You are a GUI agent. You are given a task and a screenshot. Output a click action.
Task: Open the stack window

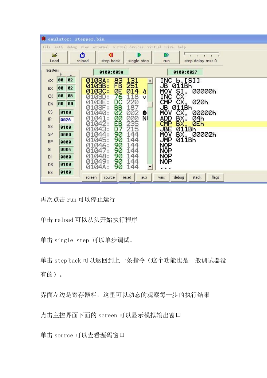coord(197,177)
